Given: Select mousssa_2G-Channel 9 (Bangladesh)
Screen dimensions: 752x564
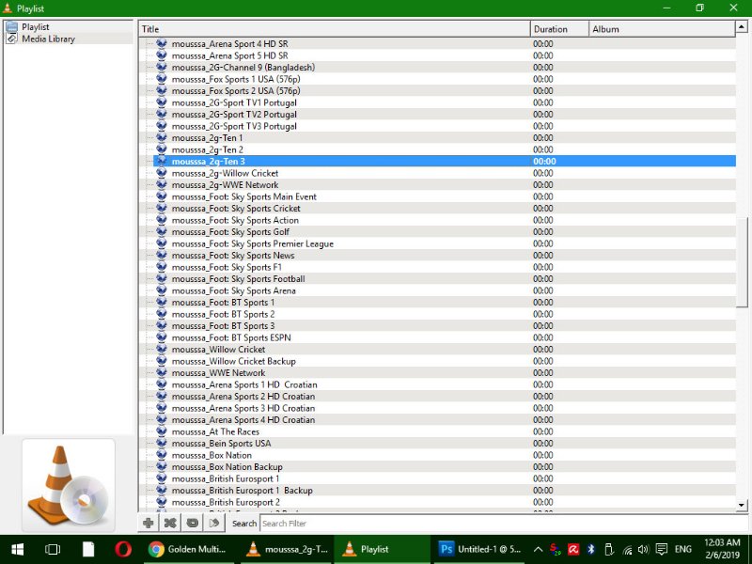Looking at the screenshot, I should pos(243,67).
